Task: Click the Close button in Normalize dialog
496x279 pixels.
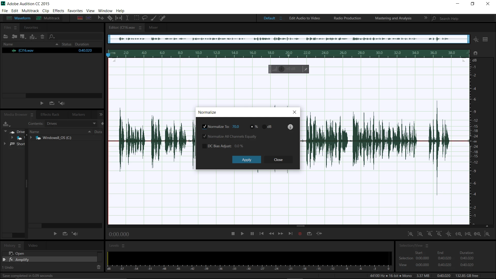Action: [278, 160]
